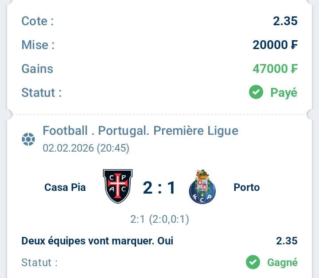Click the 2 : 1 final score

click(x=159, y=188)
